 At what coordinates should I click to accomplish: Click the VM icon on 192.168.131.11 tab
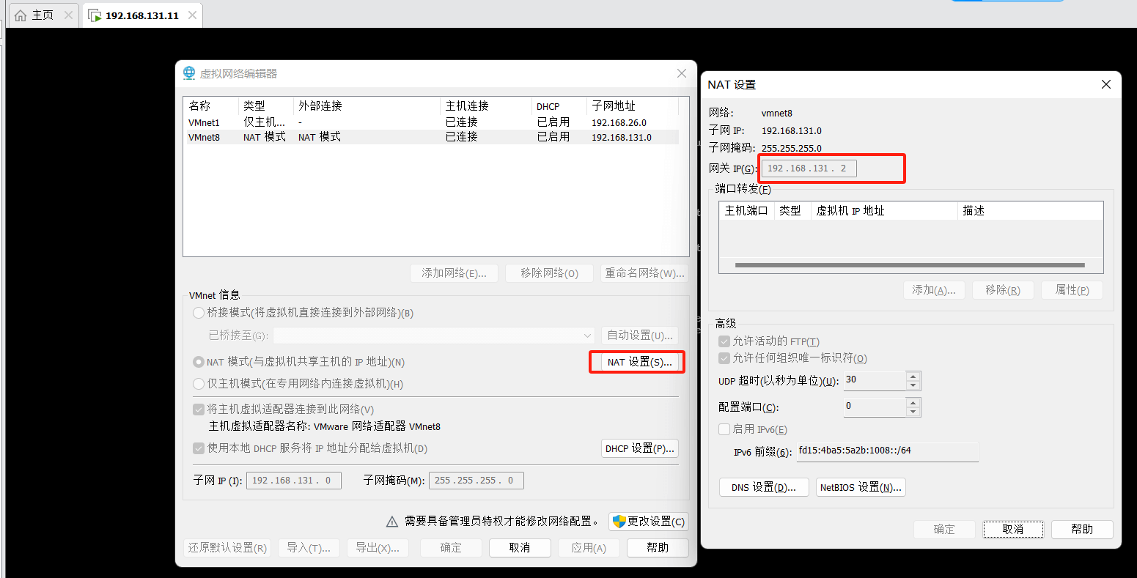95,15
